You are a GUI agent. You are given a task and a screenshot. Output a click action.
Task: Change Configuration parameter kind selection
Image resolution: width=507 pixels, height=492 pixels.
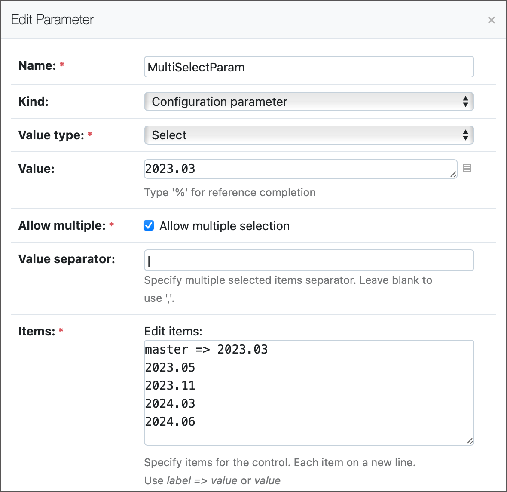point(308,101)
